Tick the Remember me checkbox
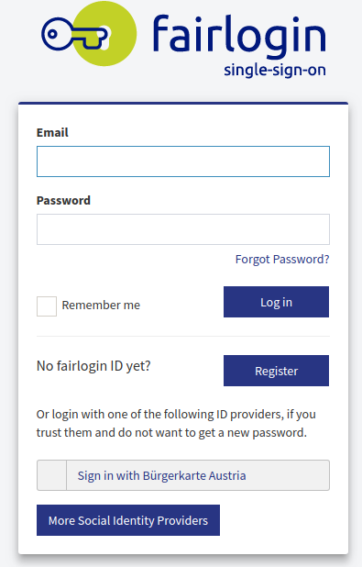The height and width of the screenshot is (567, 362). pyautogui.click(x=47, y=306)
